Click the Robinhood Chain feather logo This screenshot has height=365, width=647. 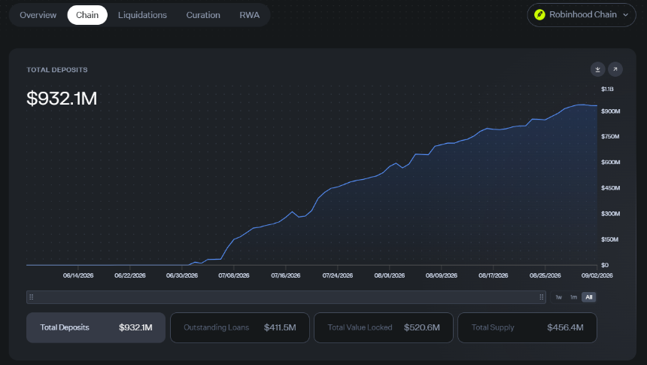point(539,15)
